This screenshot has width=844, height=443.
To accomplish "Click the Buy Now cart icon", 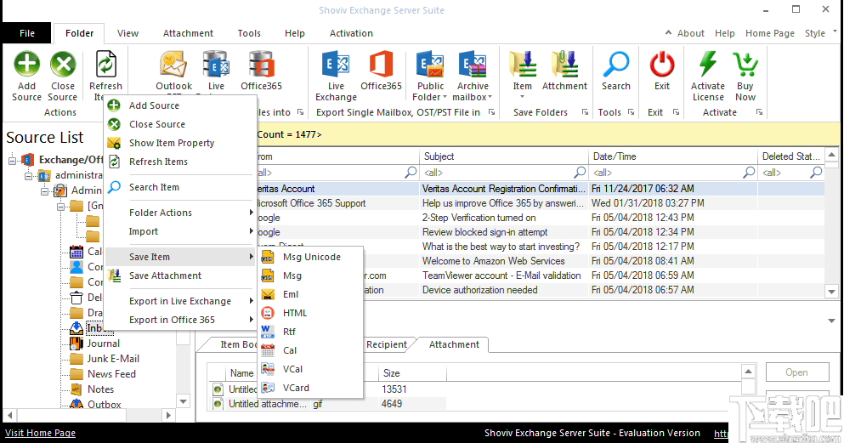I will pyautogui.click(x=745, y=65).
